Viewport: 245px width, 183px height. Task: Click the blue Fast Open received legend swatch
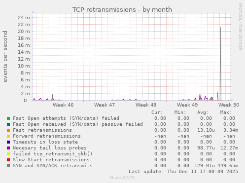[x=8, y=124]
